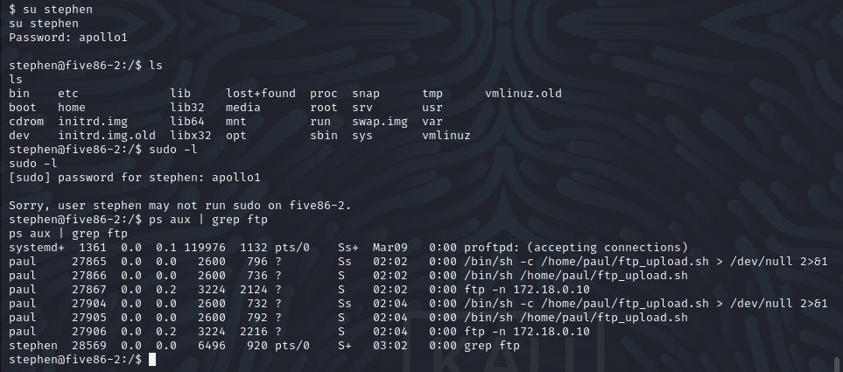Click the 'ps aux | grep ftp' command at the prompt
843x372 pixels.
208,220
